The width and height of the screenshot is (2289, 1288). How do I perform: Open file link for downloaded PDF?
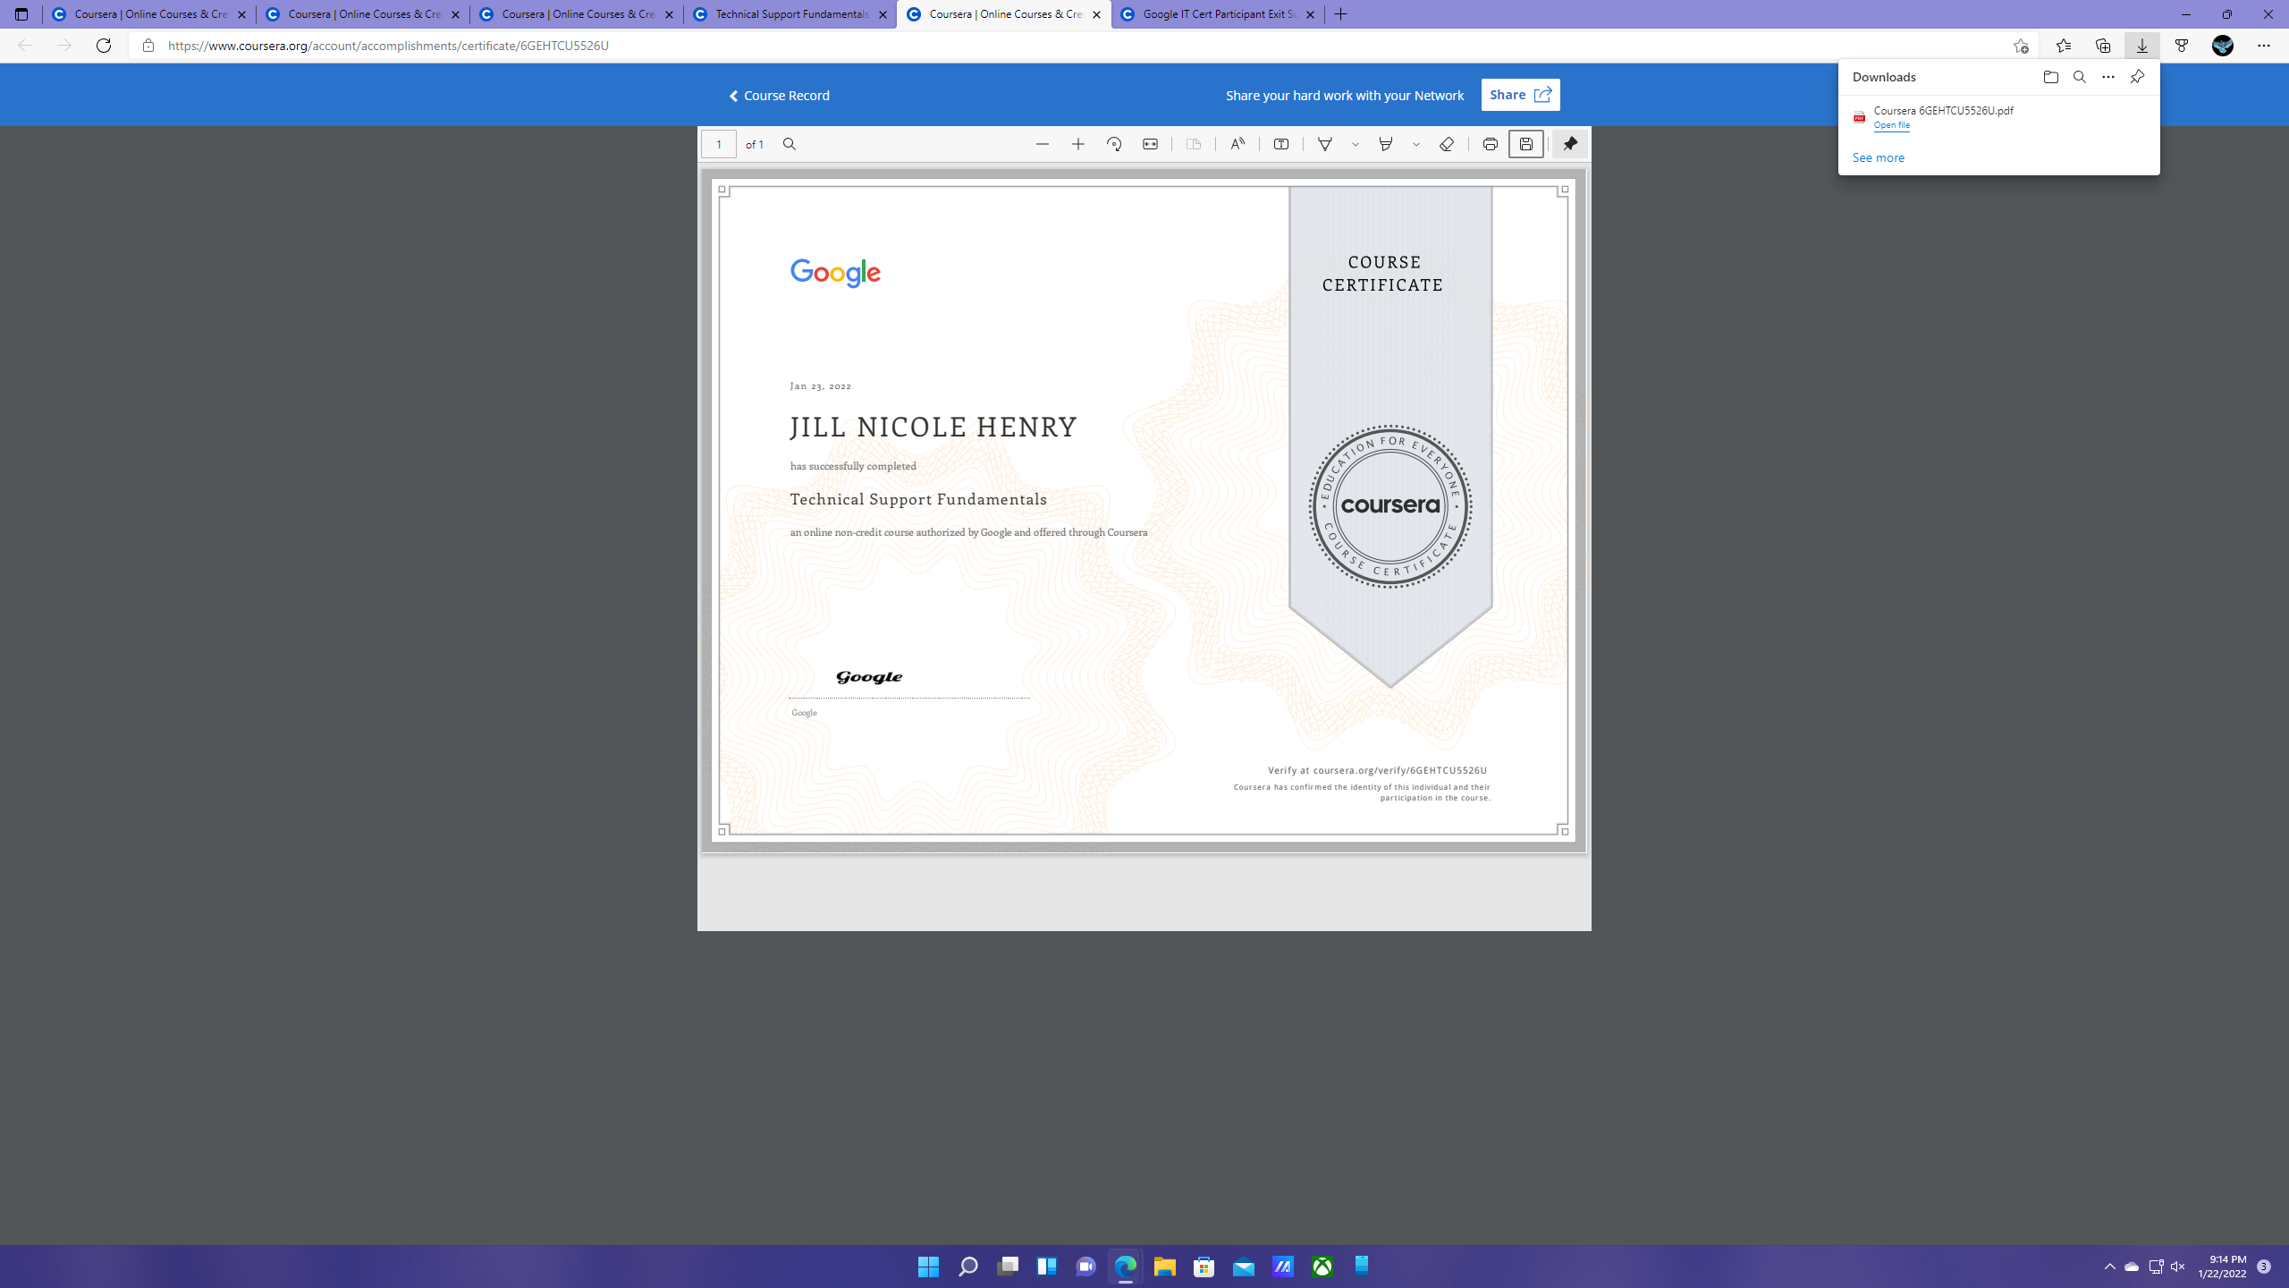point(1891,125)
